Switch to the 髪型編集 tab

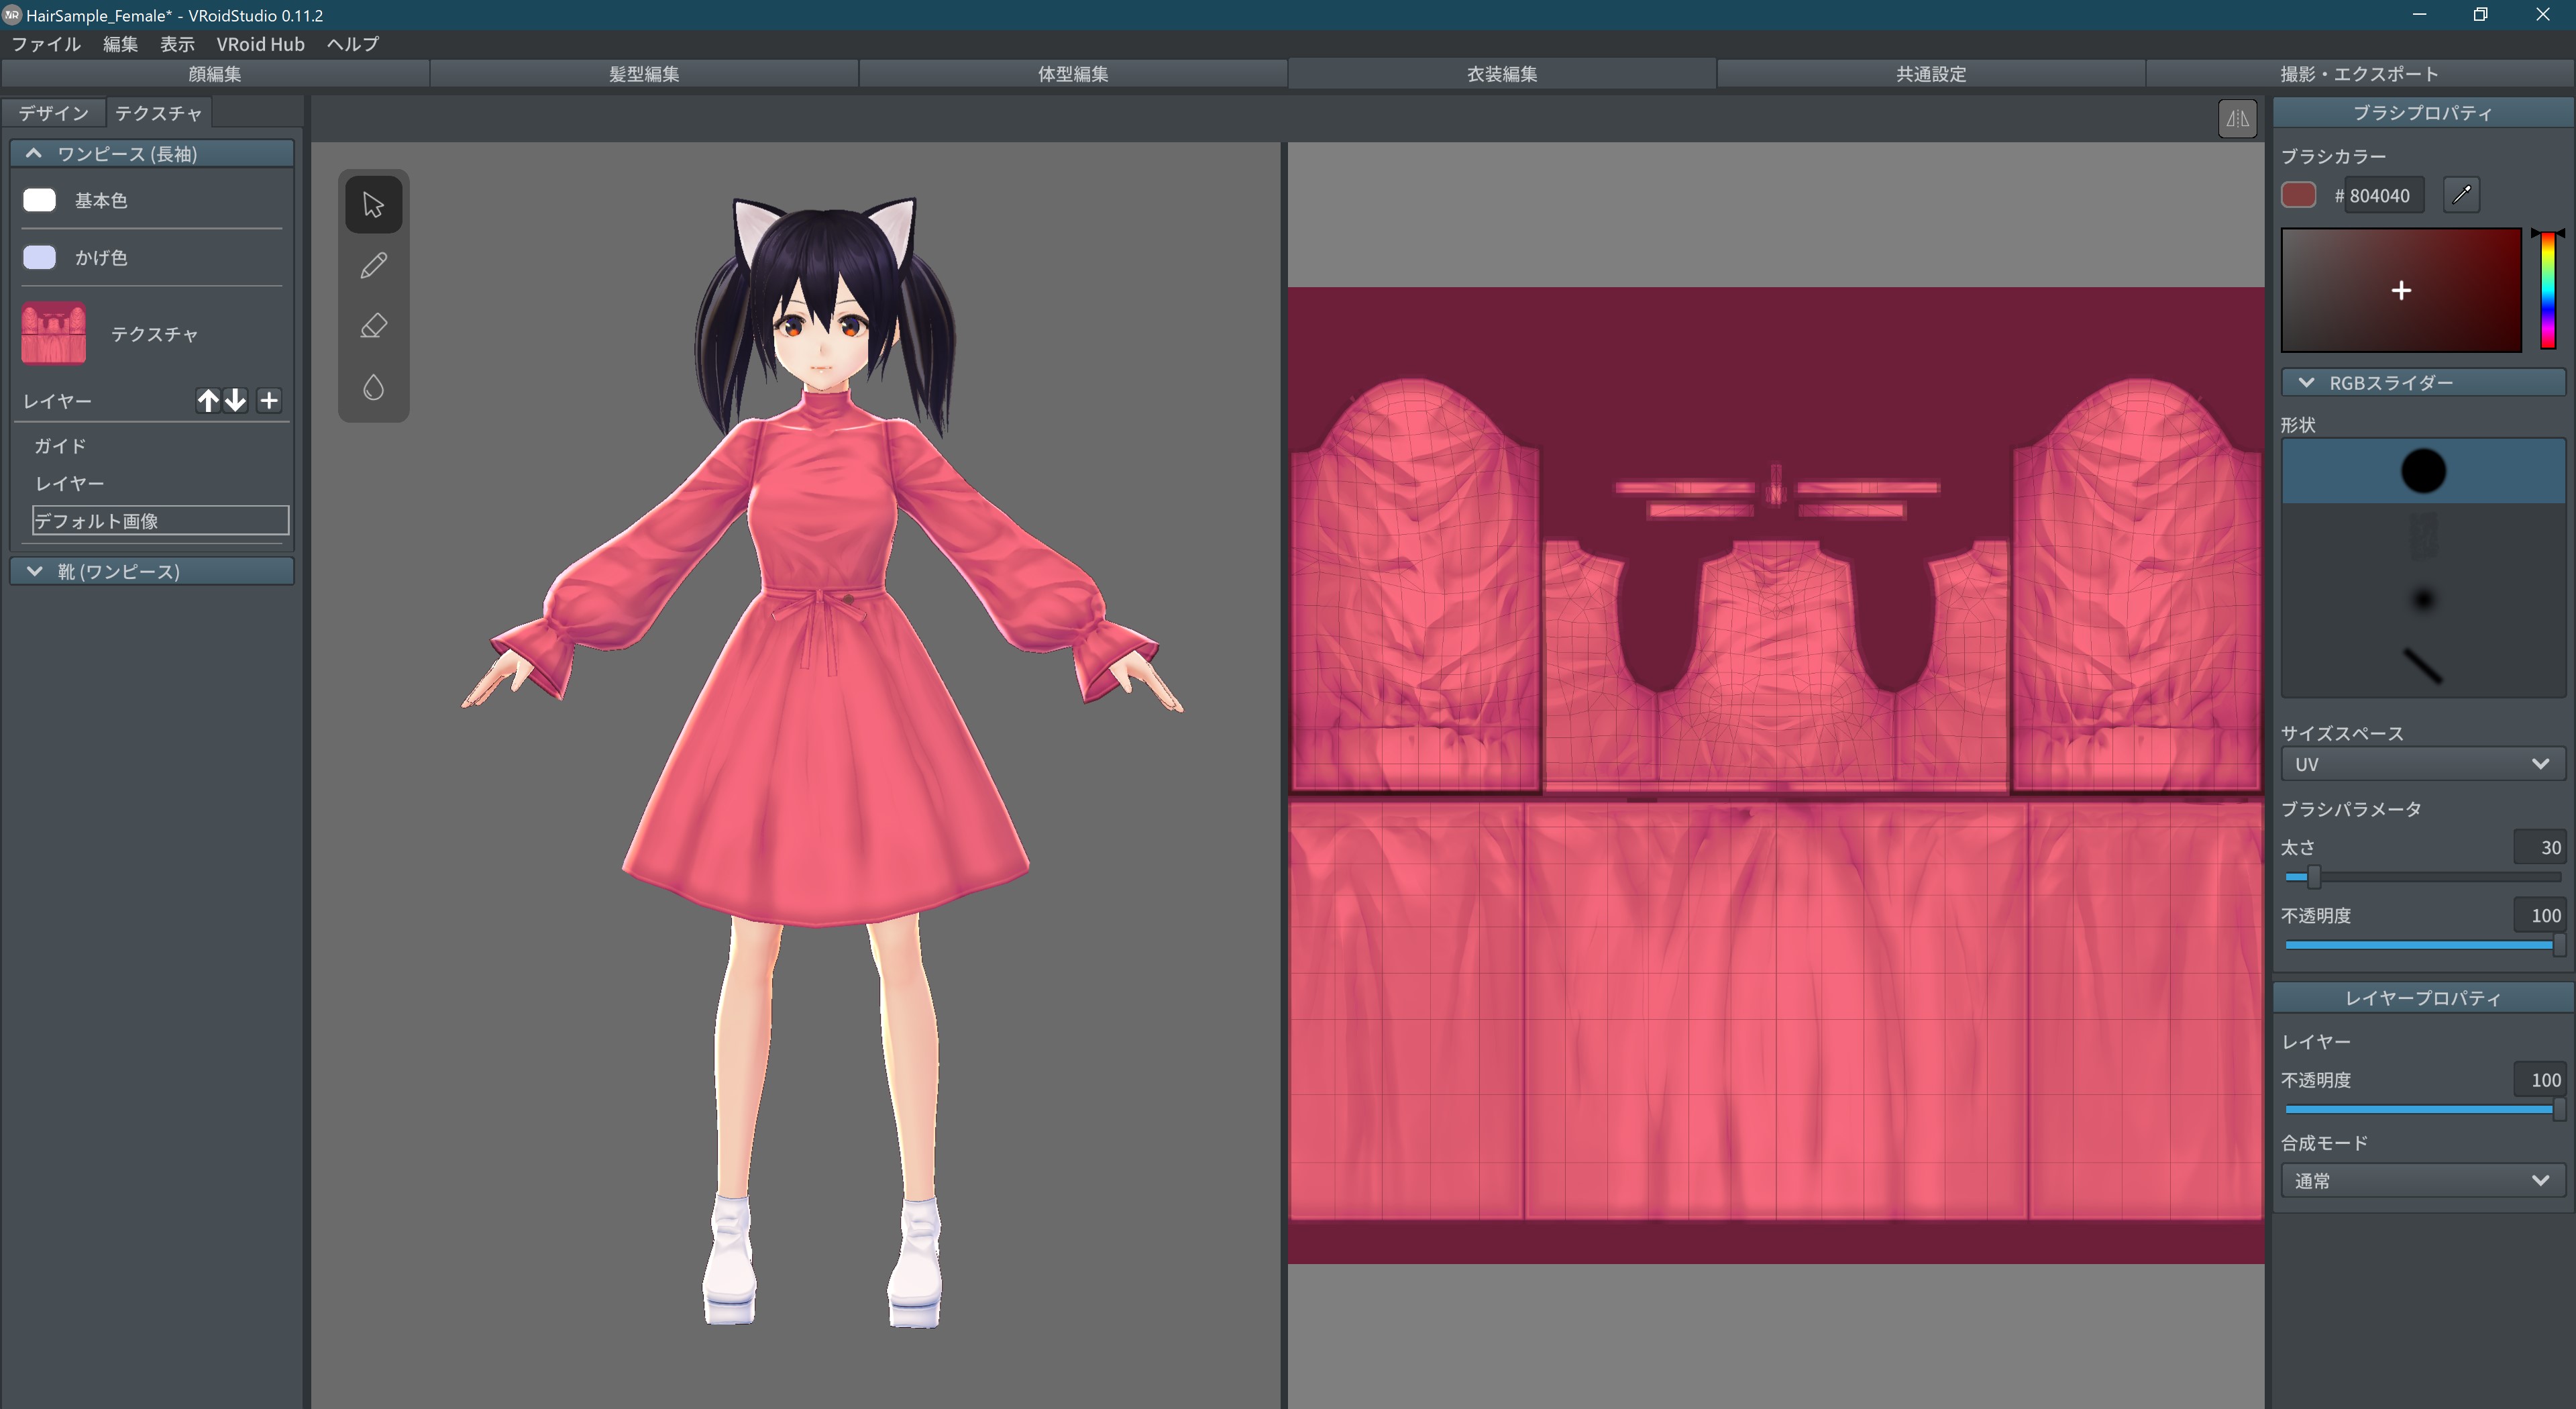[644, 74]
